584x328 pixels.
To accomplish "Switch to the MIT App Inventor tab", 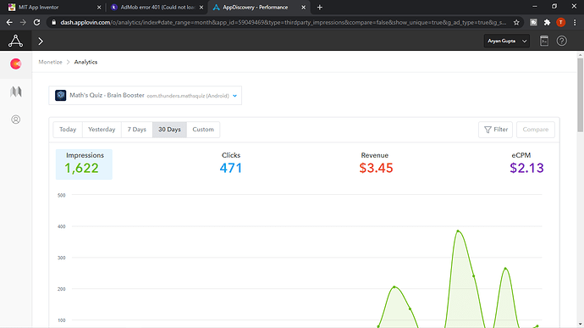I will [55, 7].
